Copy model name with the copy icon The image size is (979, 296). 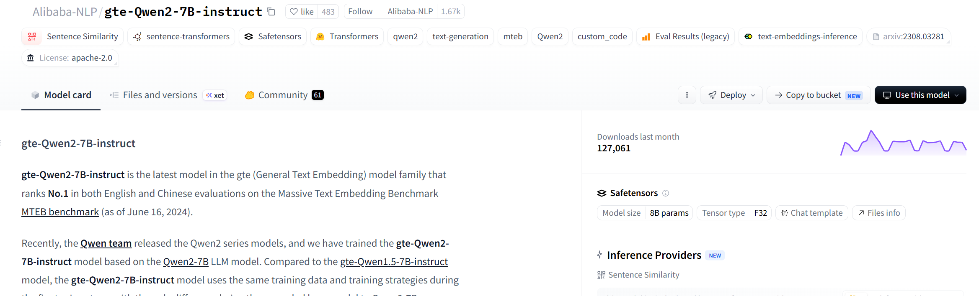271,12
